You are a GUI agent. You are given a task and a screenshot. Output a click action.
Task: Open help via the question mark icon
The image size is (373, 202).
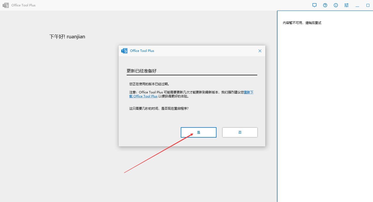(x=325, y=5)
